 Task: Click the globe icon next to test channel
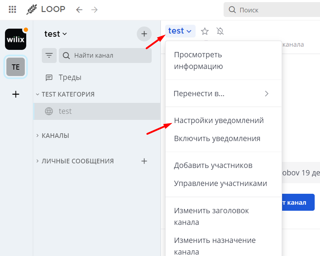click(48, 111)
